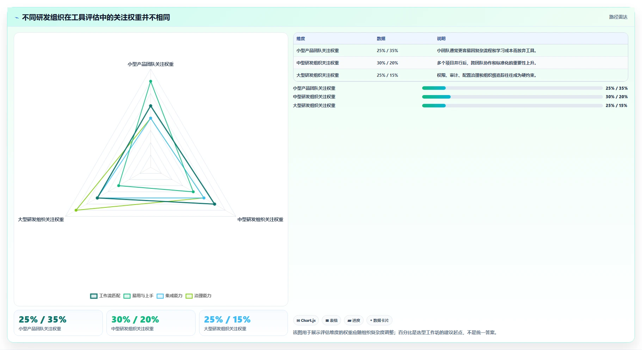Image resolution: width=642 pixels, height=350 pixels.
Task: Click the 数据 column header
Action: pos(381,39)
